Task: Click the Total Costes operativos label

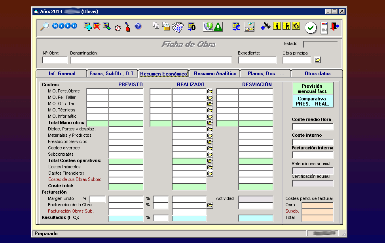Action: pyautogui.click(x=75, y=160)
